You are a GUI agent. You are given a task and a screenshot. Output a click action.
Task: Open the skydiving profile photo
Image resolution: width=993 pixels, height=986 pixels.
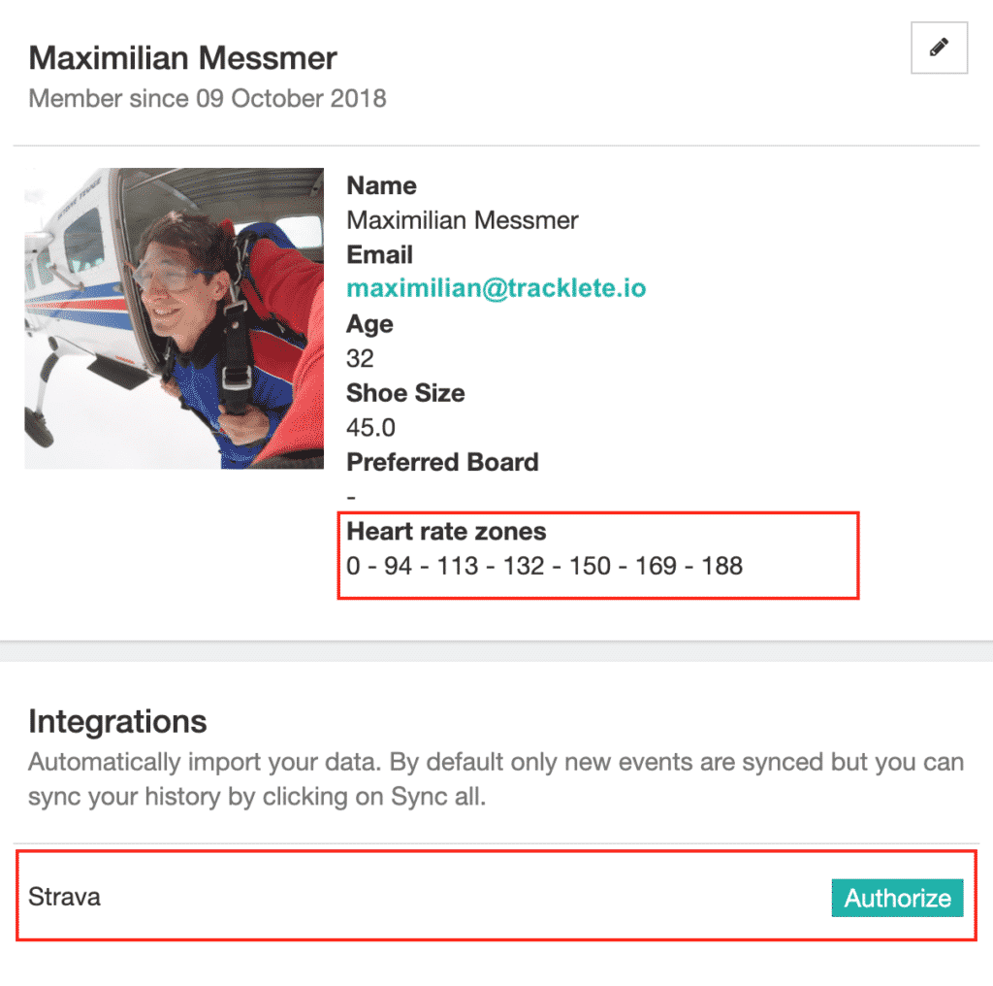point(175,318)
